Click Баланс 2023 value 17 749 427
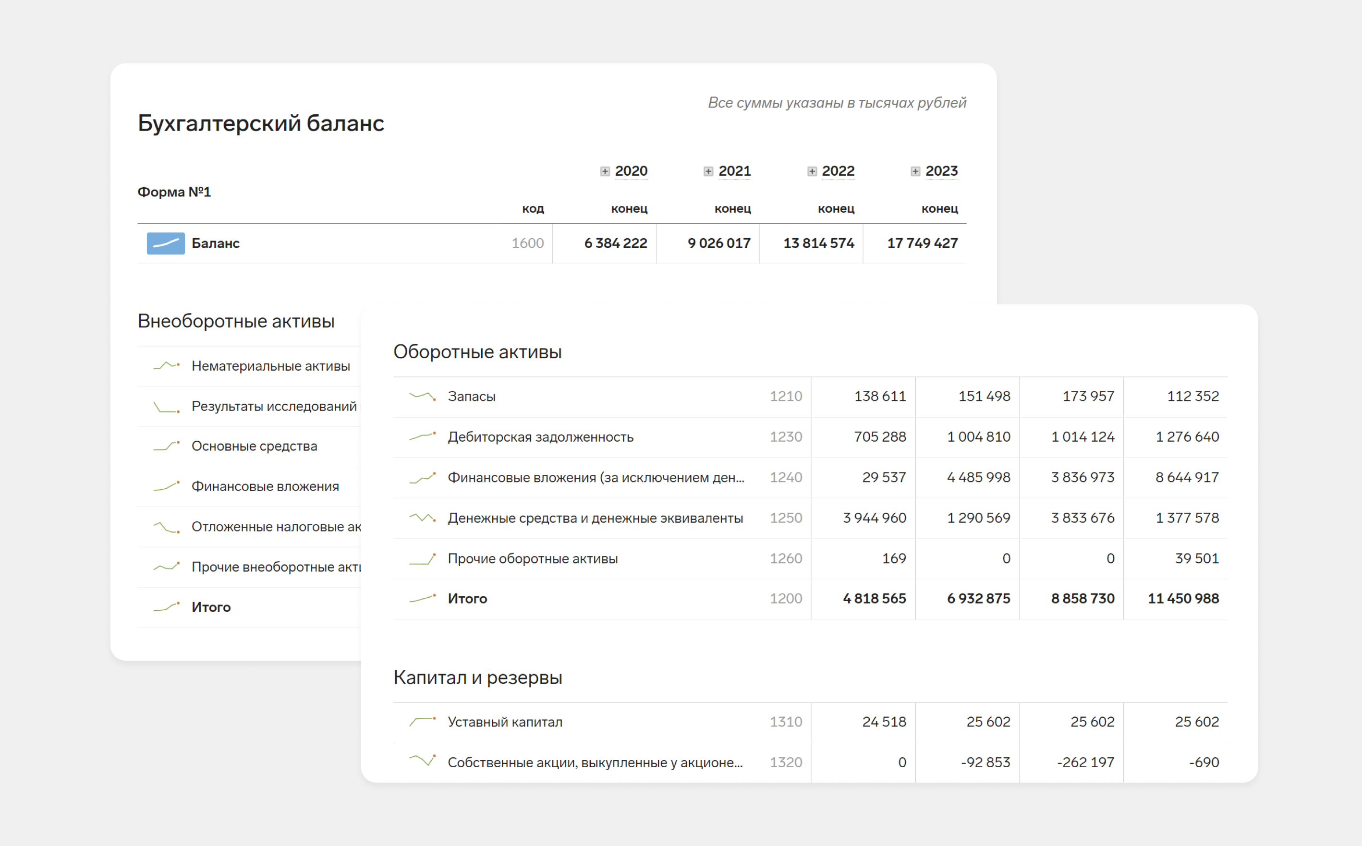This screenshot has width=1362, height=846. coord(923,243)
